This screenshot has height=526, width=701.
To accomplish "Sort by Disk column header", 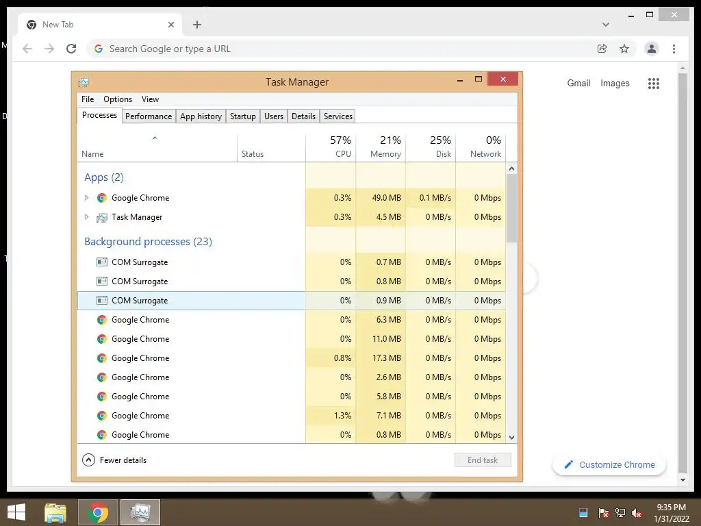I will point(431,147).
